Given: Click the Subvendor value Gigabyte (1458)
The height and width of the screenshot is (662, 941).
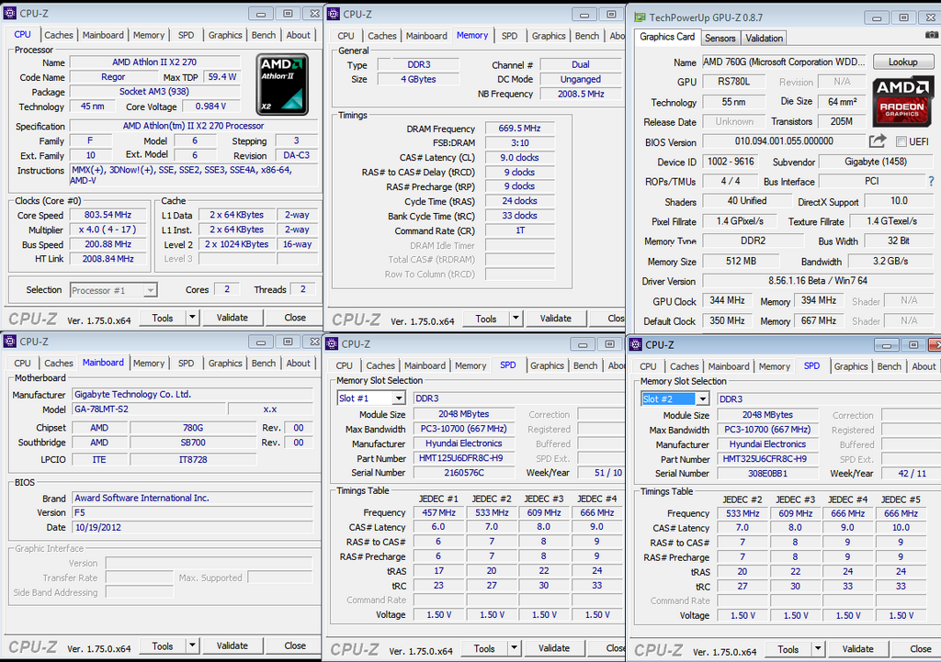Looking at the screenshot, I should click(x=876, y=162).
